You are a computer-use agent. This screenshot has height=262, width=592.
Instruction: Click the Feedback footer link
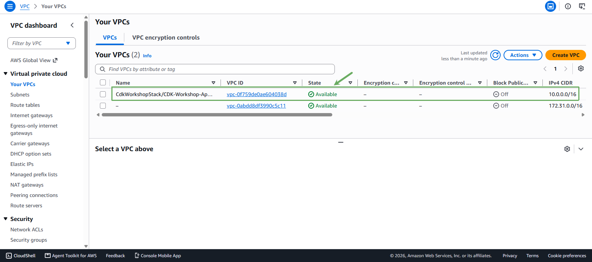(115, 256)
